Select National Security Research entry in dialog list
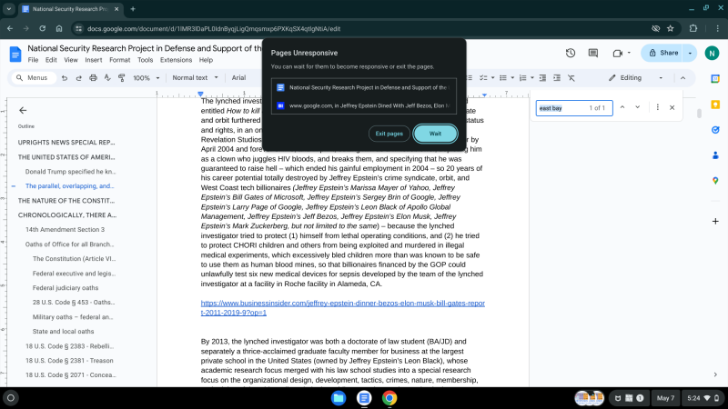Screen dimensions: 728x409 pos(364,87)
